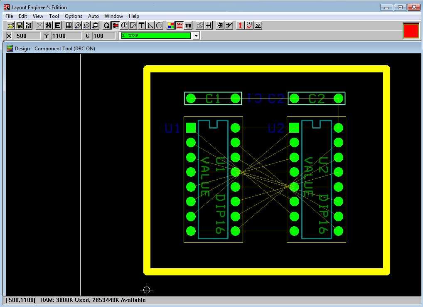Image resolution: width=423 pixels, height=307 pixels.
Task: Run Design Rule Check checkmark icon
Action: (x=249, y=26)
